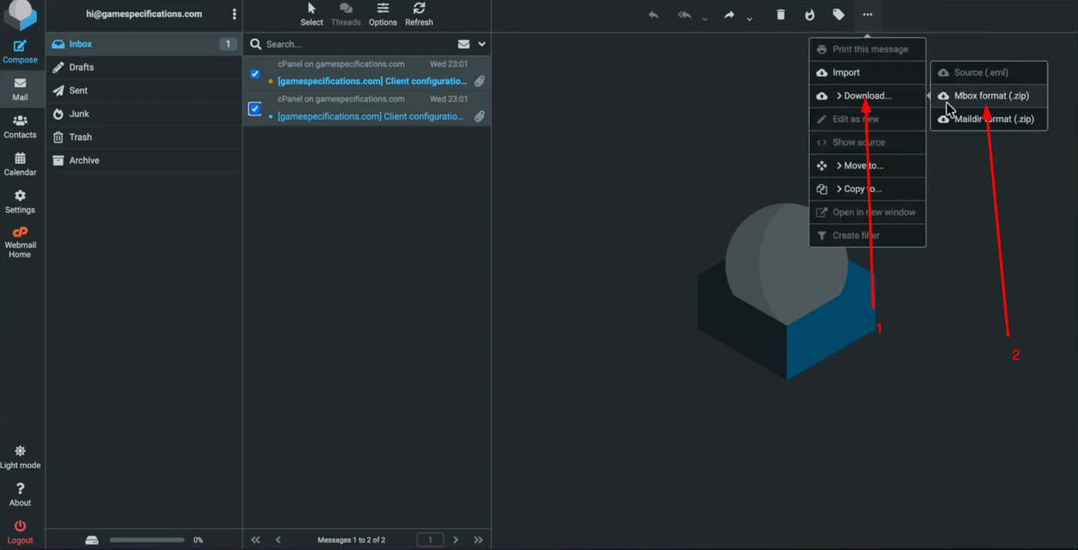Open the Calendar from sidebar

click(20, 164)
